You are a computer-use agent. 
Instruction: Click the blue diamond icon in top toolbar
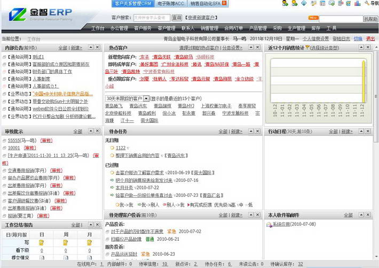[x=304, y=3]
